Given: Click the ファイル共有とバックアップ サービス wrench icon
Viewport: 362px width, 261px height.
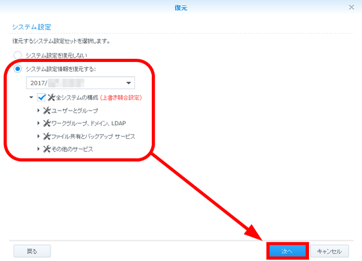Looking at the screenshot, I should (x=47, y=136).
